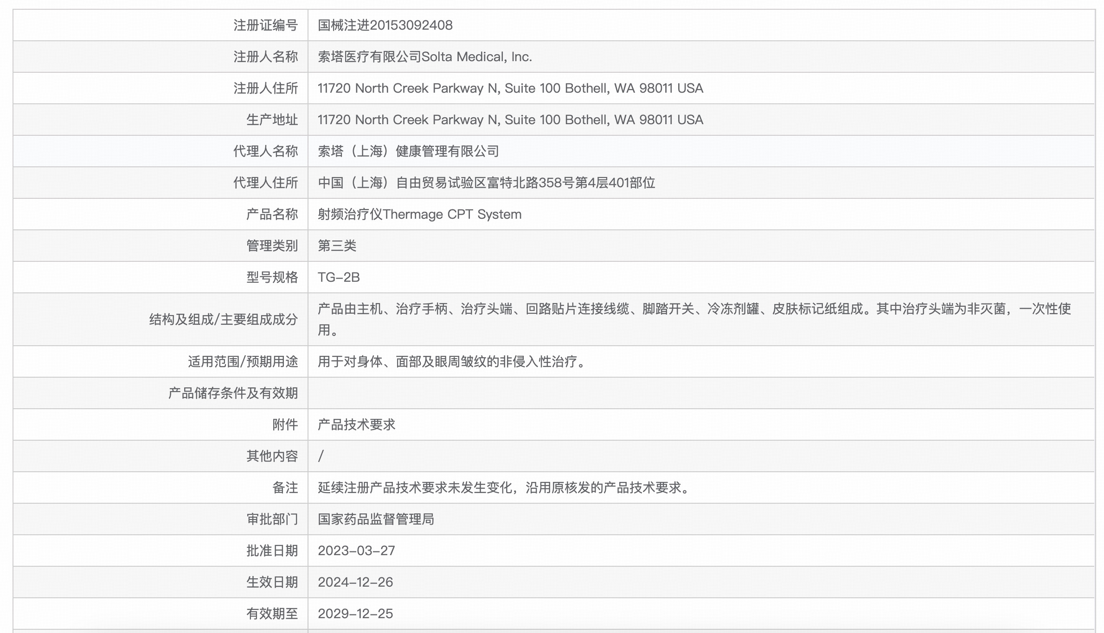Click the 备注 remark text
The image size is (1104, 633).
tap(504, 487)
